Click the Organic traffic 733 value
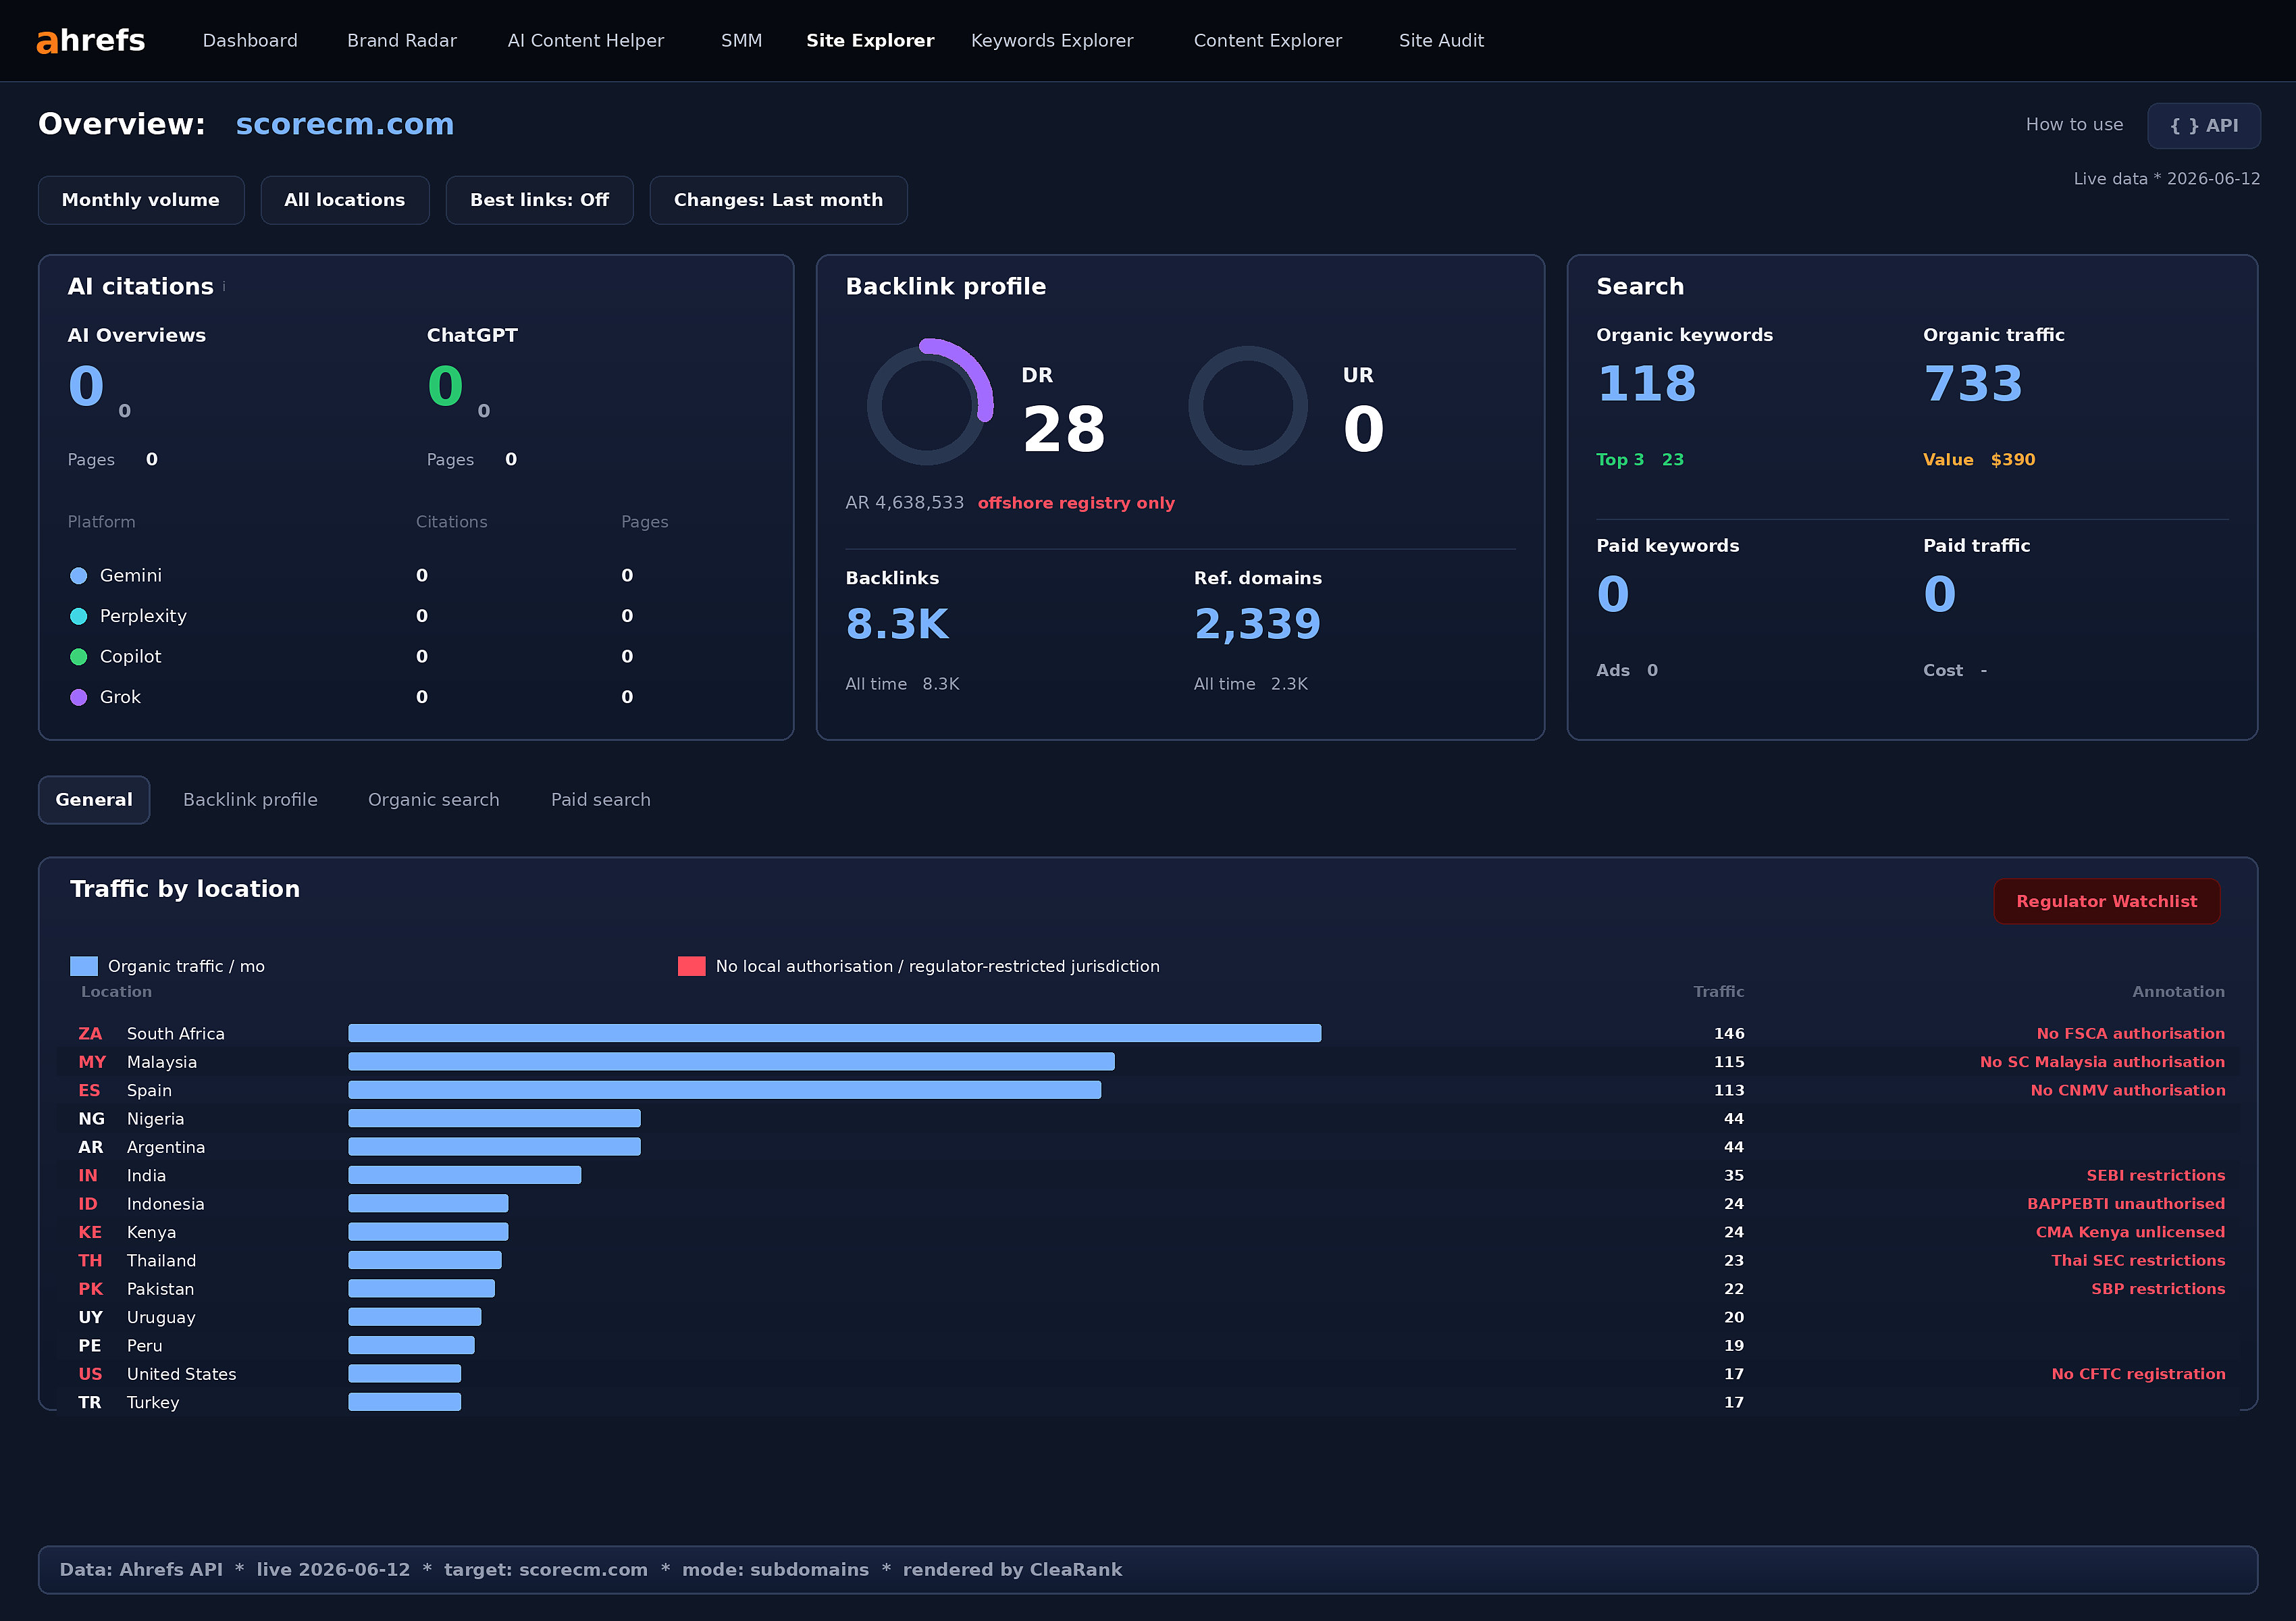The image size is (2296, 1621). (1973, 384)
